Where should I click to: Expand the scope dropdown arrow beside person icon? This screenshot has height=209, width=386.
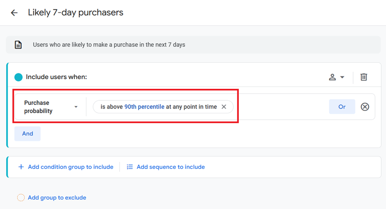coord(343,77)
